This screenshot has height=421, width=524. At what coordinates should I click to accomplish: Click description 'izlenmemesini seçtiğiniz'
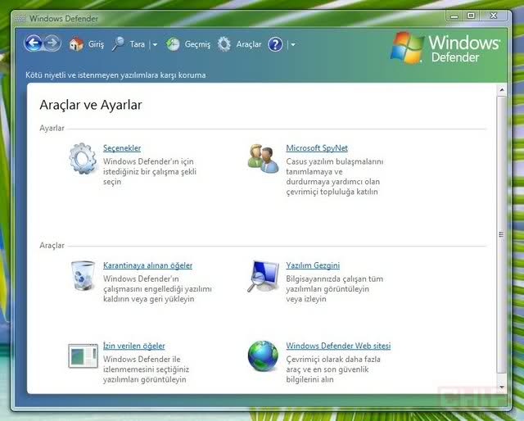[146, 369]
